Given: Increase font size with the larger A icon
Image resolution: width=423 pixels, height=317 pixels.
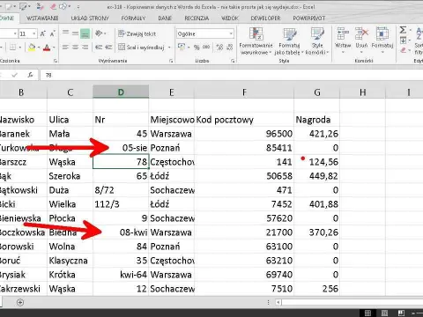Looking at the screenshot, I should (x=43, y=33).
